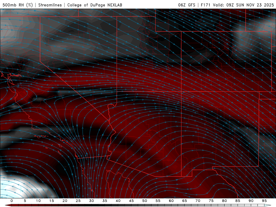Select the "30" scale value
The height and width of the screenshot is (207, 276).
coord(91,201)
